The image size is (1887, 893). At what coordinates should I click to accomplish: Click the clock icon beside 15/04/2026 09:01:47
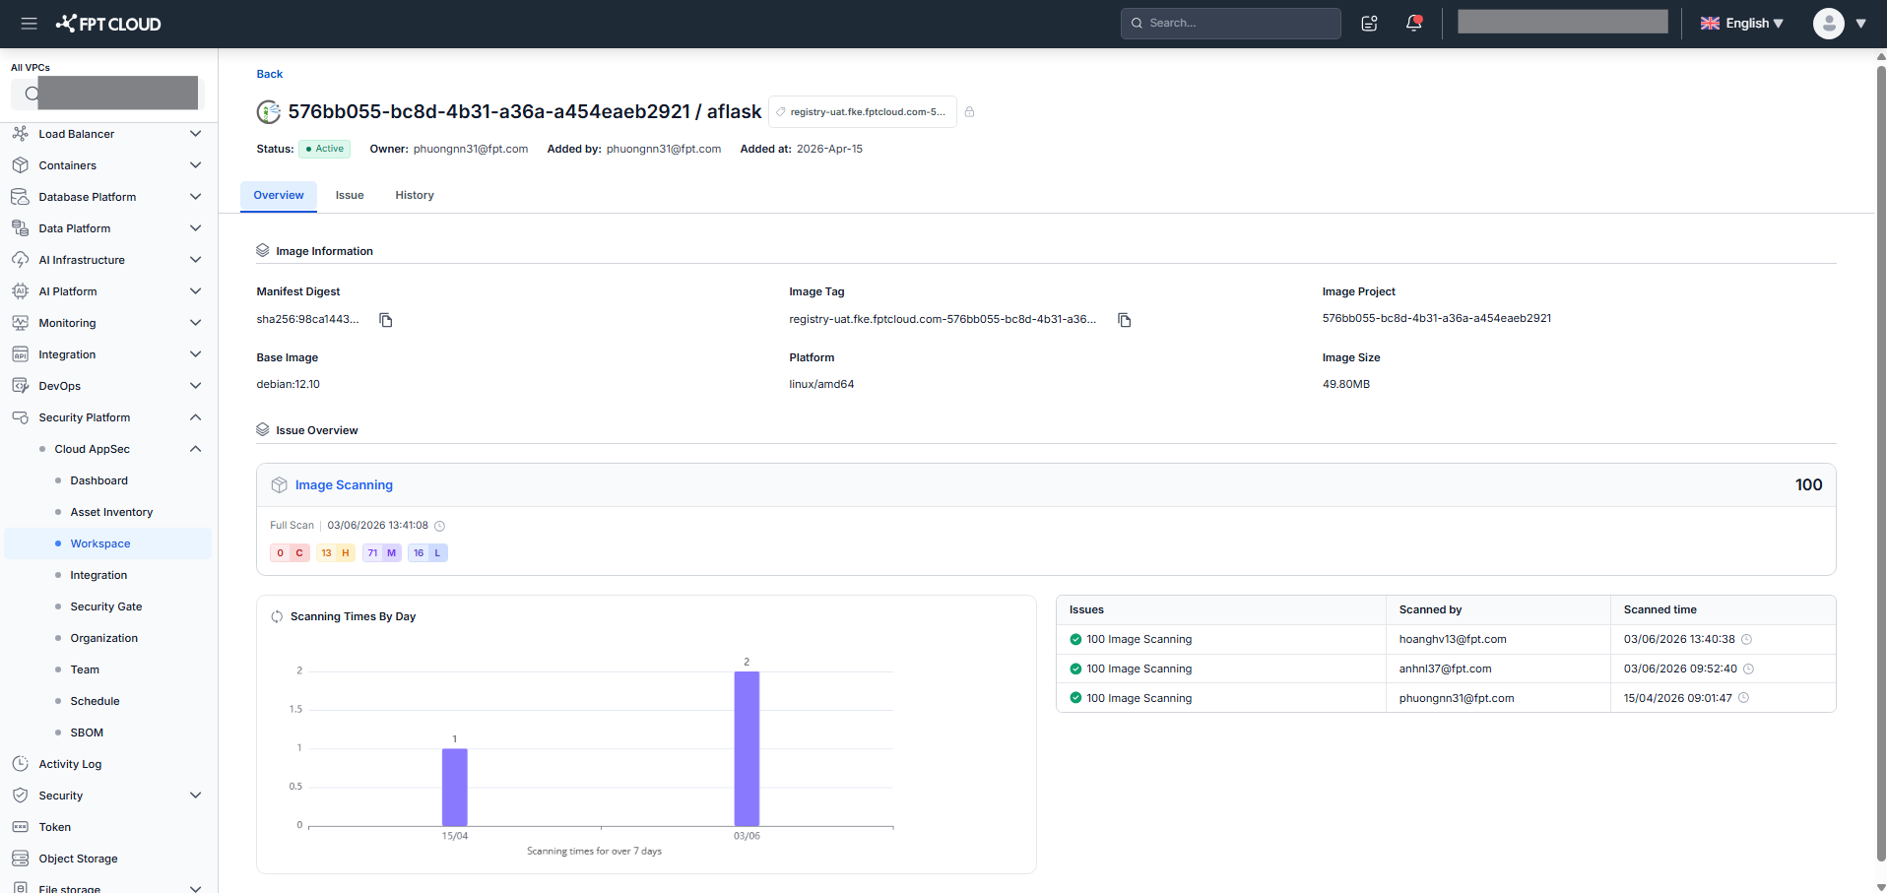pyautogui.click(x=1744, y=698)
